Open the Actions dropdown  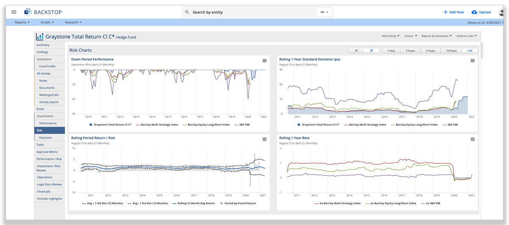411,36
